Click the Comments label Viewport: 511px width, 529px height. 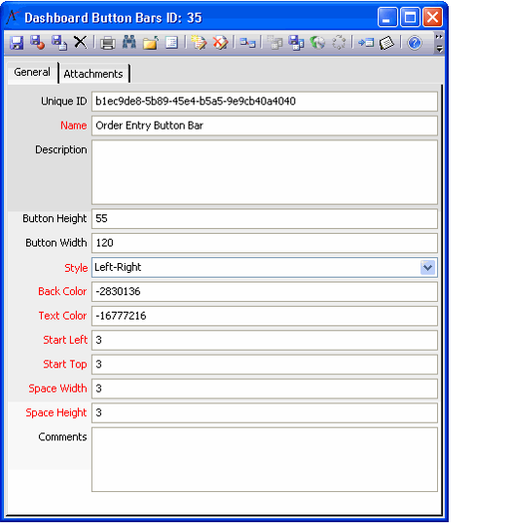pos(62,436)
